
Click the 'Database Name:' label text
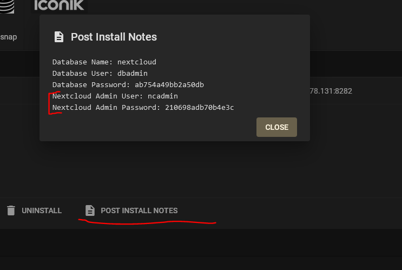coord(82,62)
